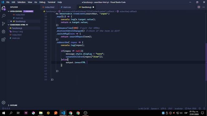Open the Search view in the activity bar
Screen dimensions: 207x116
(4, 16)
